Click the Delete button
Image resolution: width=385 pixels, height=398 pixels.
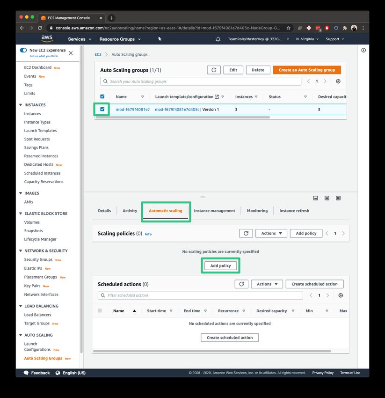258,70
